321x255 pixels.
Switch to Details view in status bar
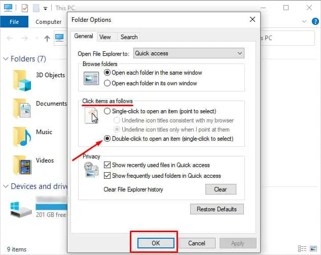coord(302,248)
